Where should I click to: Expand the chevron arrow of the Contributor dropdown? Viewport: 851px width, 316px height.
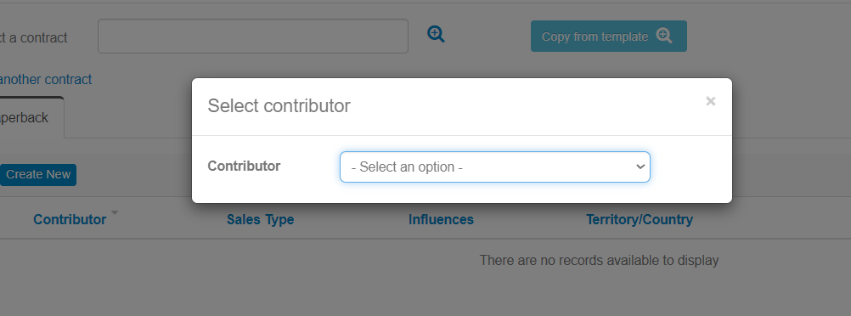[x=640, y=166]
